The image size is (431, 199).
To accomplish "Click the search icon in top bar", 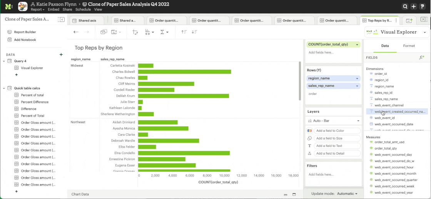I will point(405,7).
